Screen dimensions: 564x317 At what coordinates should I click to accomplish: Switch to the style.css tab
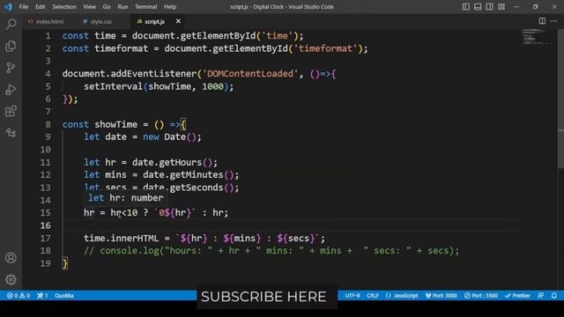[98, 21]
